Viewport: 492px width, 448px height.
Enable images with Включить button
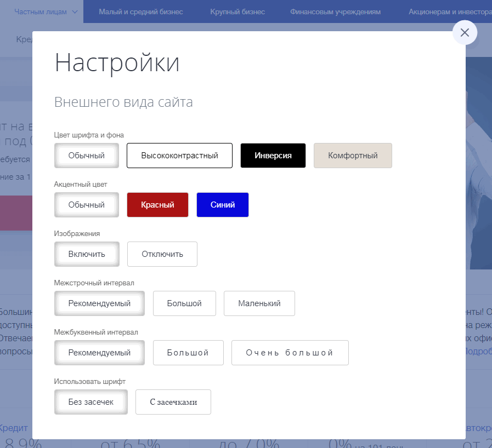click(86, 254)
